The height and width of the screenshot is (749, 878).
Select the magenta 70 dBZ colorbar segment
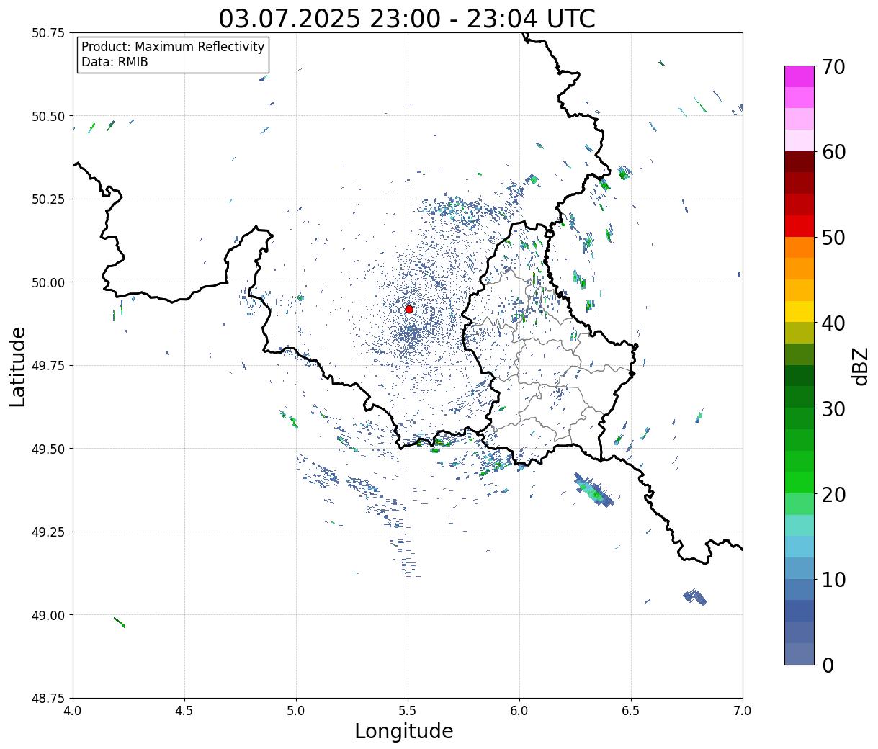799,76
